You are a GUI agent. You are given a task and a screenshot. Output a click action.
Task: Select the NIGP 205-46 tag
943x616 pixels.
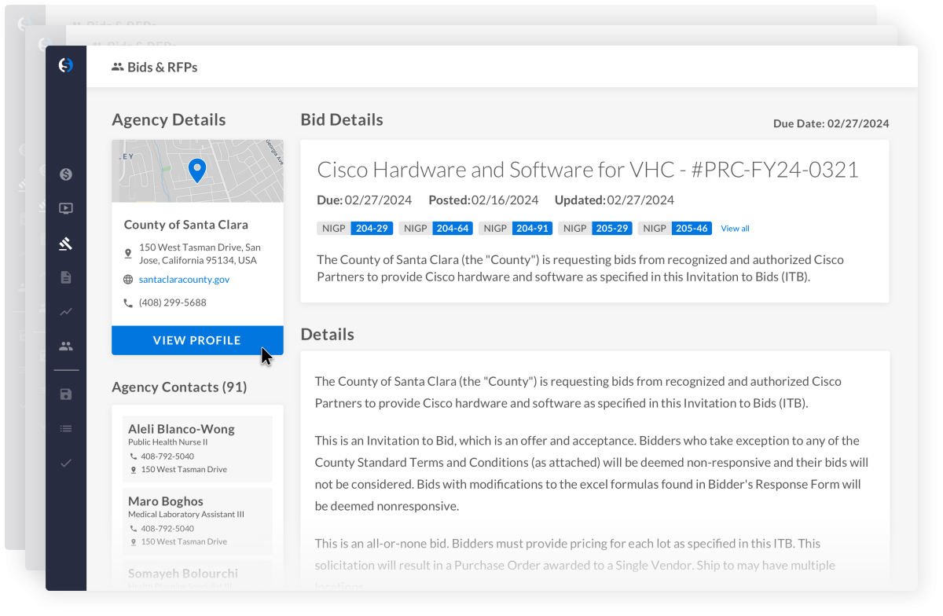[675, 229]
